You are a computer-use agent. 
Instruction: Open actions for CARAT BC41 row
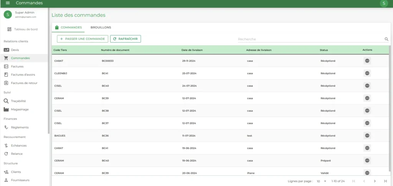pyautogui.click(x=367, y=148)
